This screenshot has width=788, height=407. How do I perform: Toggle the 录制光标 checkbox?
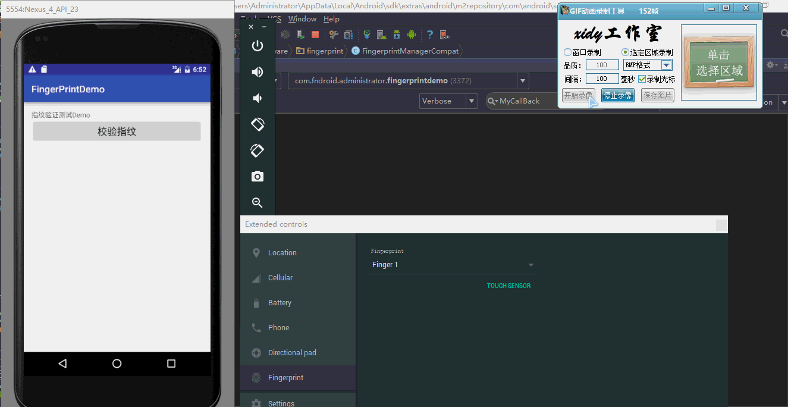click(642, 79)
